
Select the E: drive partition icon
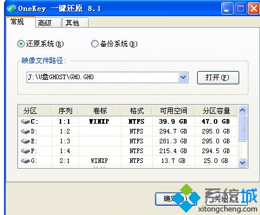25,141
